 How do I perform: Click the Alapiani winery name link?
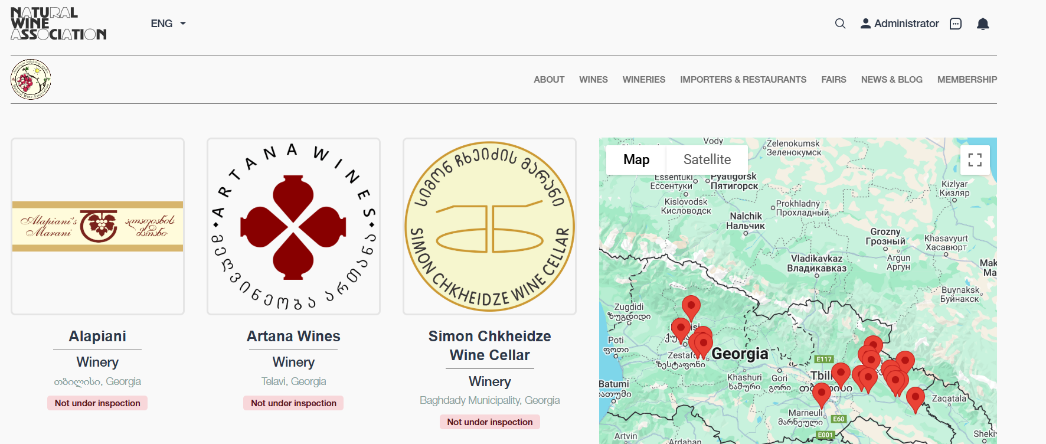pos(97,336)
